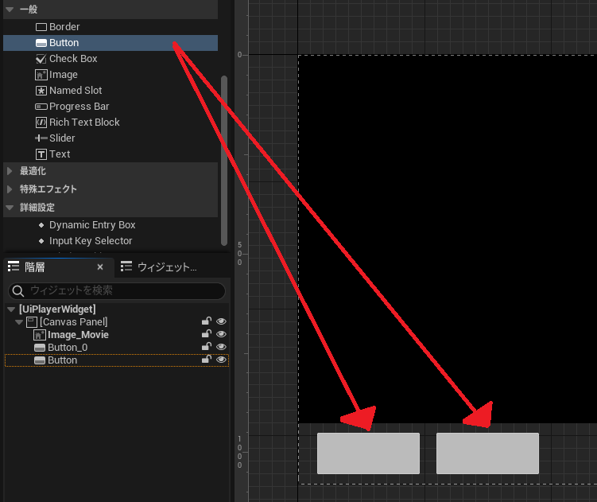
Task: Click the Button_0 icon in hierarchy
Action: point(40,348)
